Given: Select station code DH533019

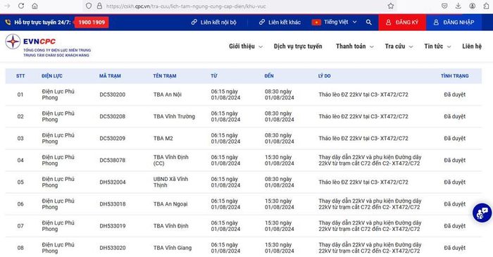Looking at the screenshot, I should (112, 226).
